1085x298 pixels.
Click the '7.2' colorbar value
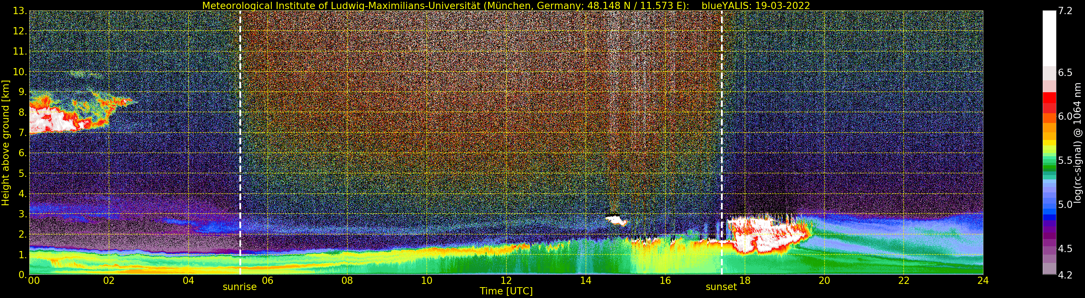(1065, 11)
